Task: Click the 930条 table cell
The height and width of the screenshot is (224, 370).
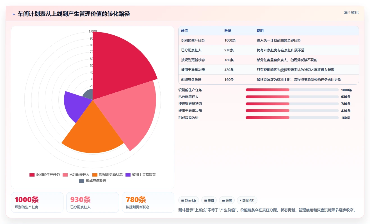Action: (x=229, y=50)
